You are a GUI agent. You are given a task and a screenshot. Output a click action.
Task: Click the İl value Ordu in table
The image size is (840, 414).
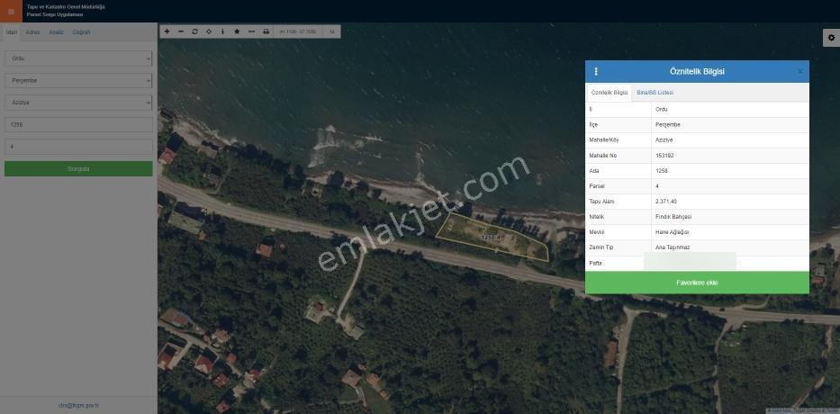click(x=662, y=109)
